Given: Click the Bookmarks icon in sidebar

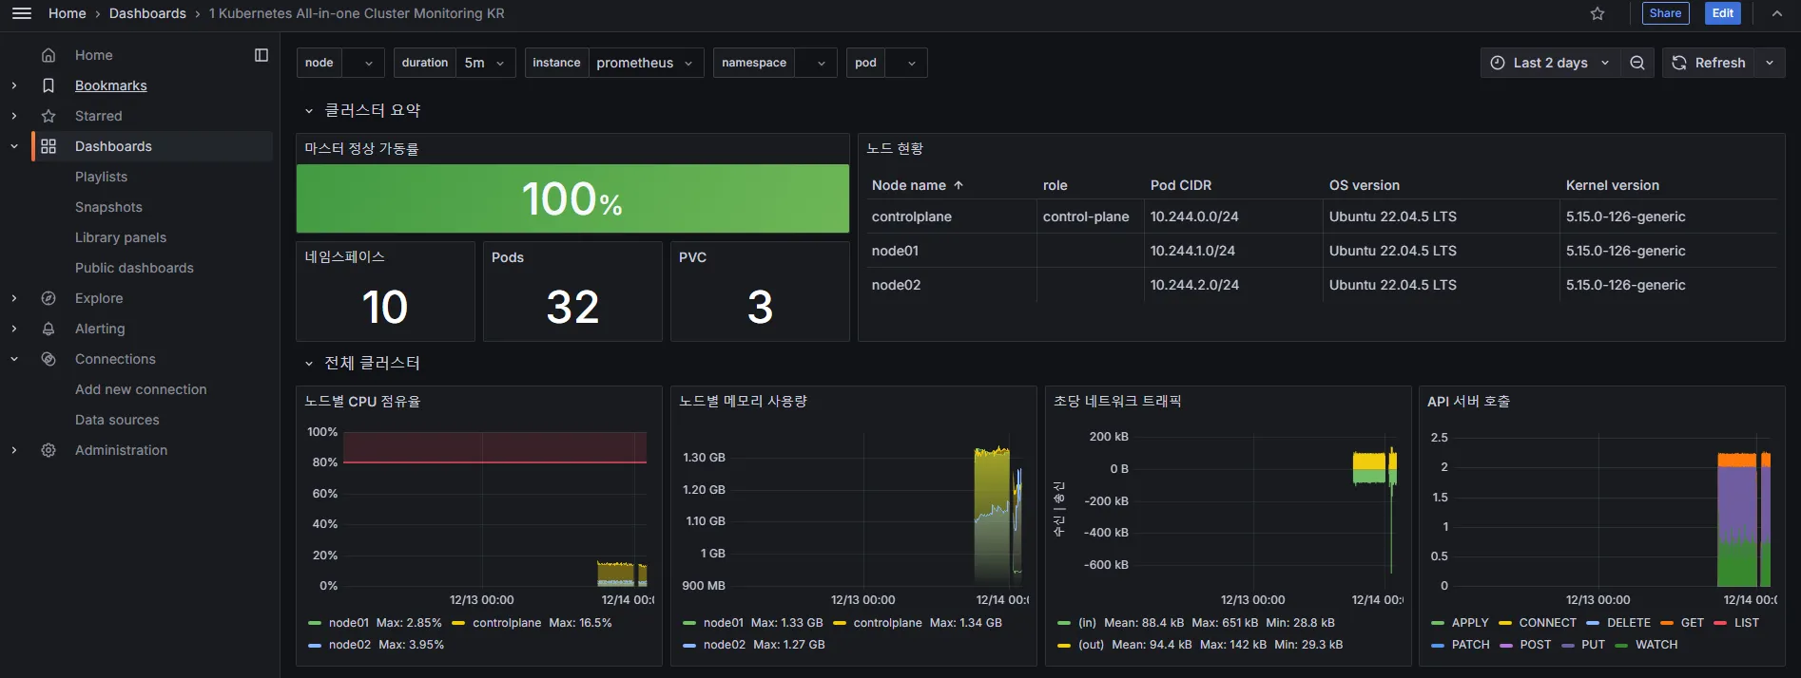Looking at the screenshot, I should tap(48, 85).
